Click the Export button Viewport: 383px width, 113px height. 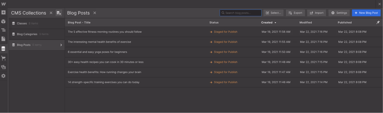coord(295,13)
